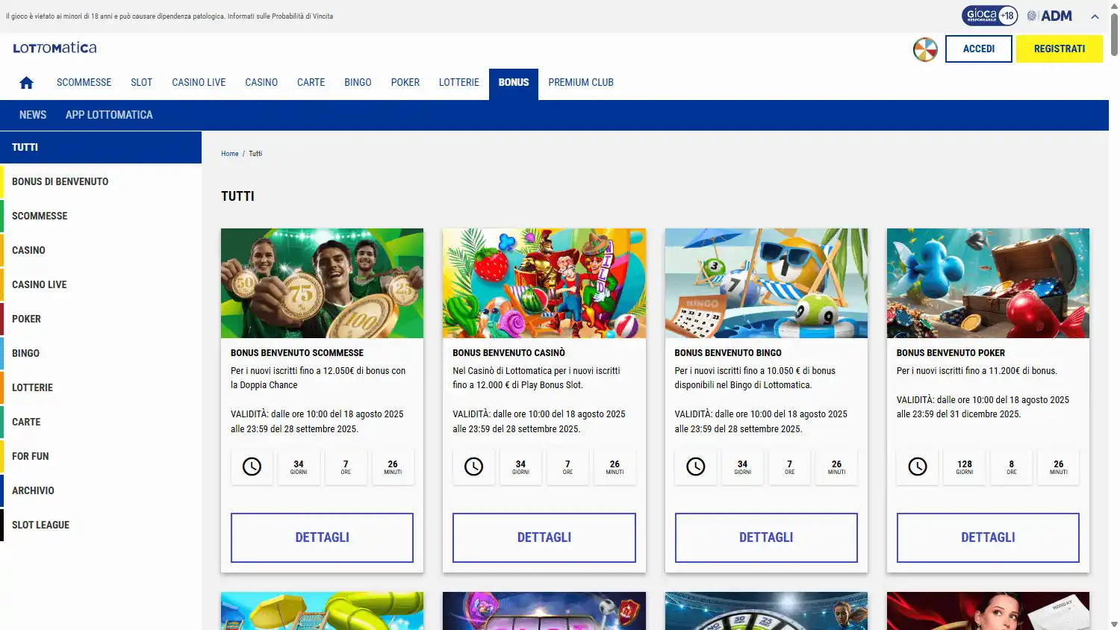Click the scrollbar down arrow
The width and height of the screenshot is (1120, 630).
1114,624
